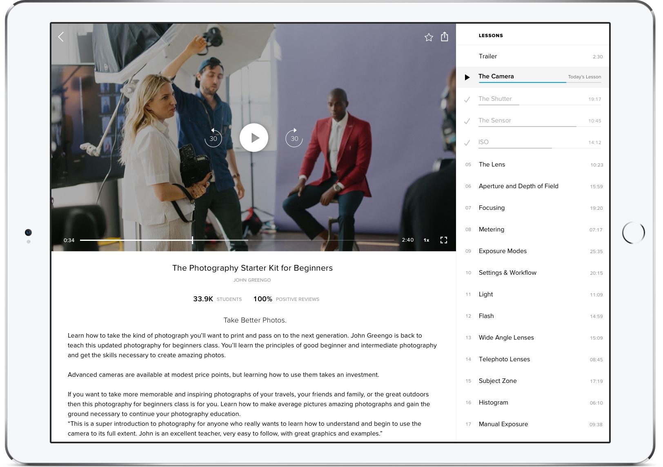Skip forward 30 seconds
The width and height of the screenshot is (663, 467).
pyautogui.click(x=294, y=138)
